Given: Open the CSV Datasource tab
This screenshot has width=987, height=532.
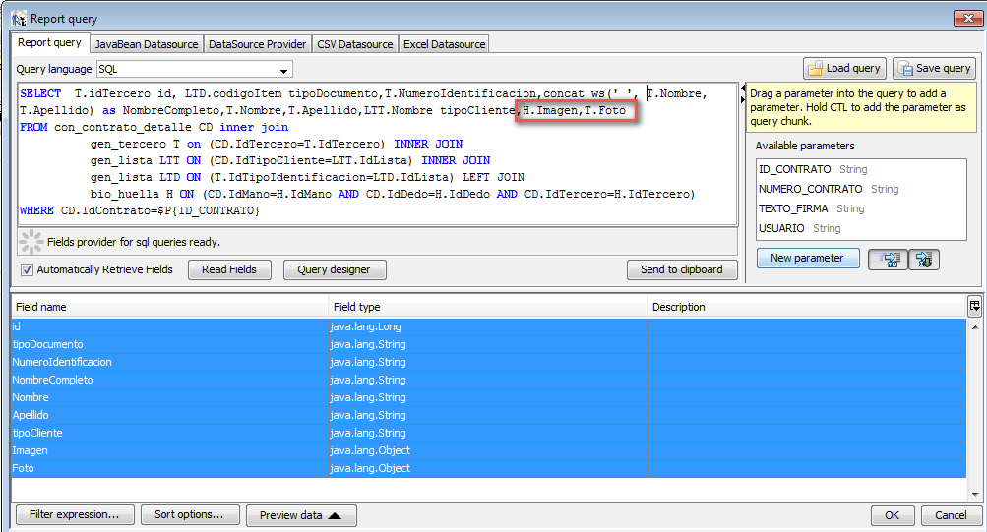Looking at the screenshot, I should coord(355,44).
